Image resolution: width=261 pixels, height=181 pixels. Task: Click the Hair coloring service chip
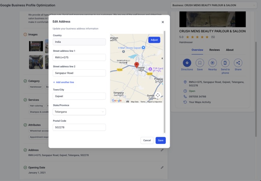coord(36,106)
